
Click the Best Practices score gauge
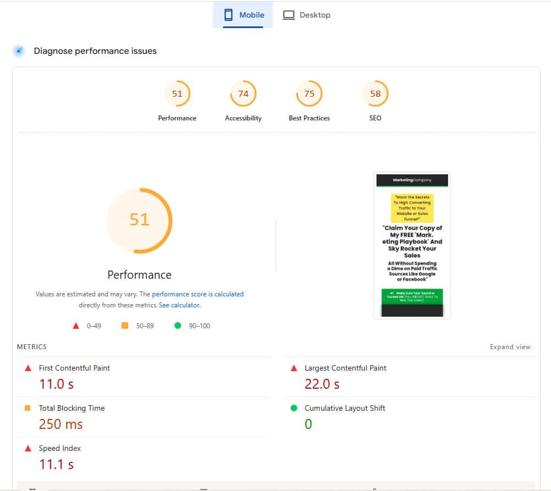[309, 93]
